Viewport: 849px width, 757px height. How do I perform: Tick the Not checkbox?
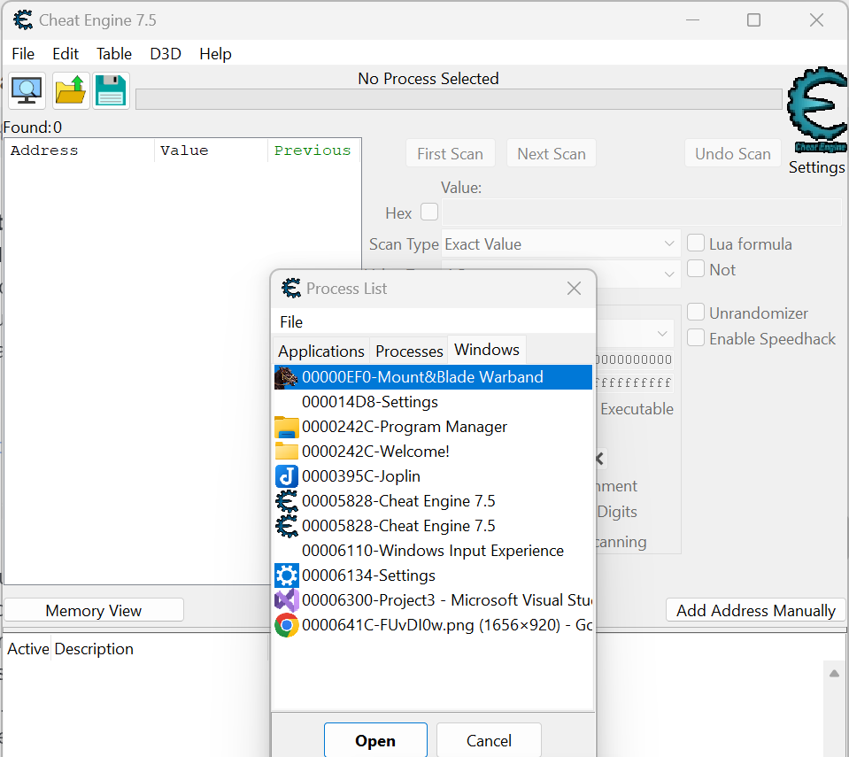(696, 268)
